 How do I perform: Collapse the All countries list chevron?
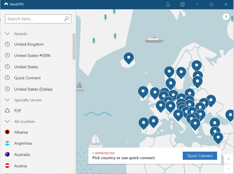[8, 121]
